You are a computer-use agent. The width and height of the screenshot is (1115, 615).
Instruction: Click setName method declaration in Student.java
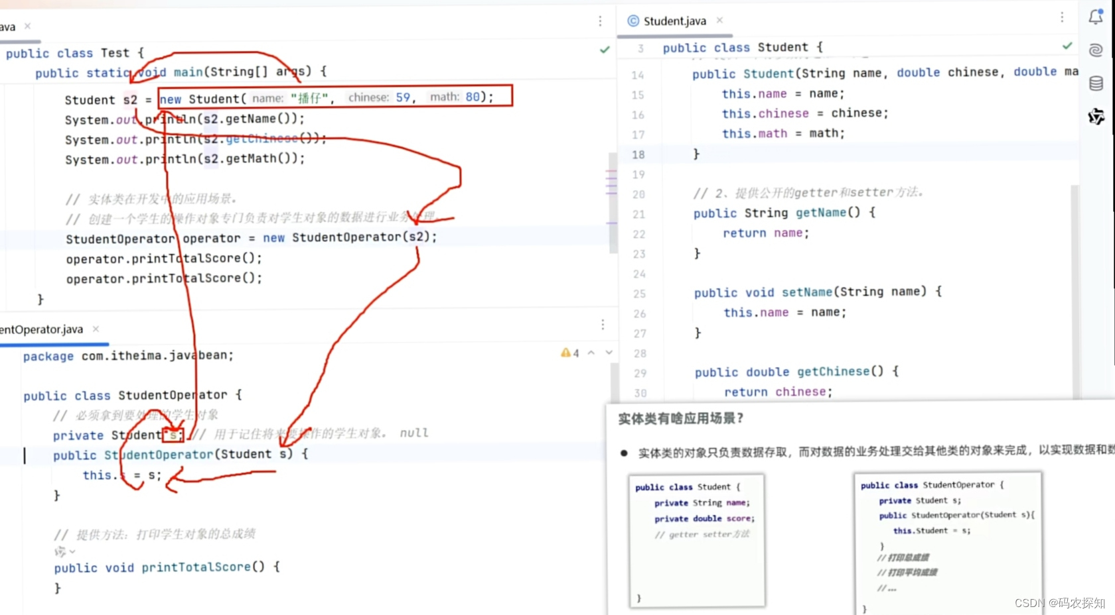[818, 292]
